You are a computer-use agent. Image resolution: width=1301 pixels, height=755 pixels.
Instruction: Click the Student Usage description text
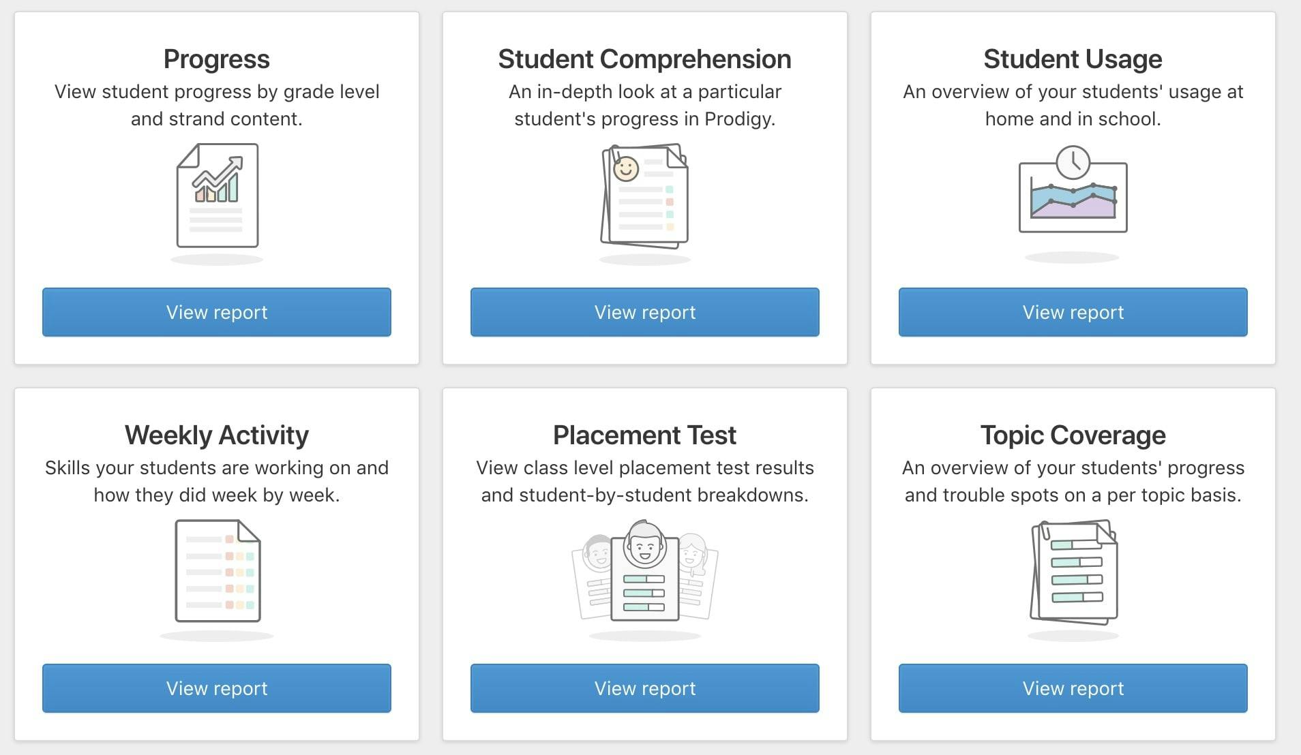(x=1073, y=105)
